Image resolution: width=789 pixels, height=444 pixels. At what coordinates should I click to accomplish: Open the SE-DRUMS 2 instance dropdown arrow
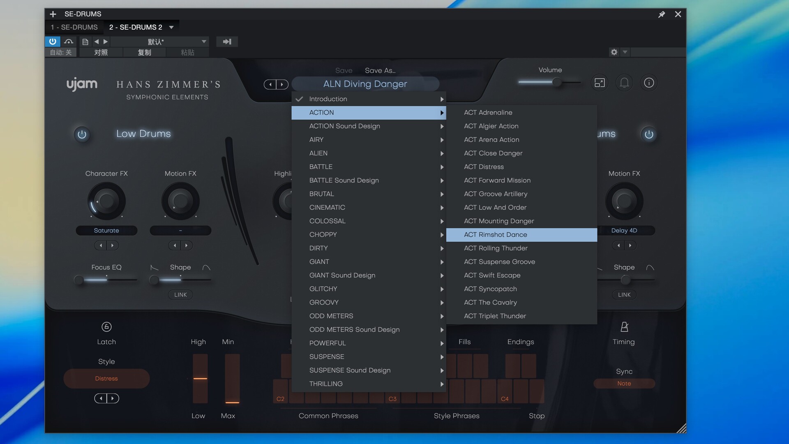[171, 27]
